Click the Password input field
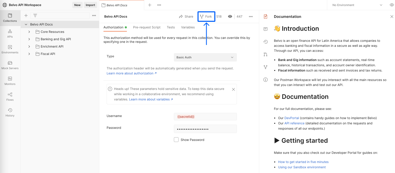Viewport: 395px width, 173px height. click(205, 129)
